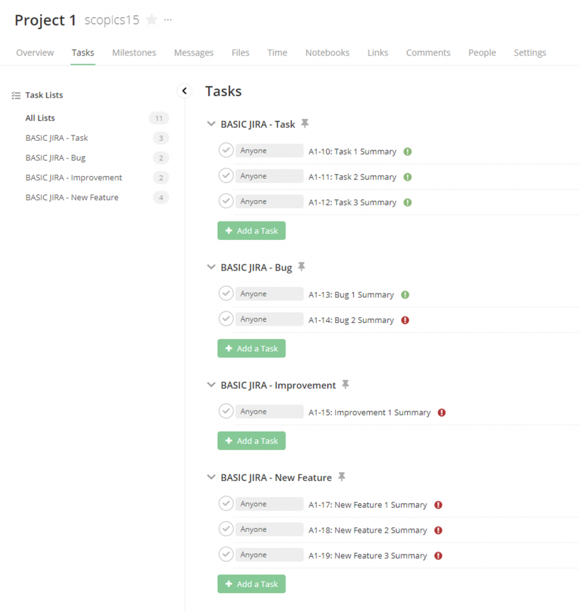Click pin icon beside BASIC JIRA - New Feature

tap(341, 477)
